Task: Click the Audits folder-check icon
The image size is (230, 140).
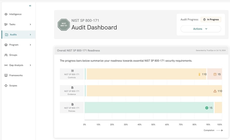Action: 6,35
